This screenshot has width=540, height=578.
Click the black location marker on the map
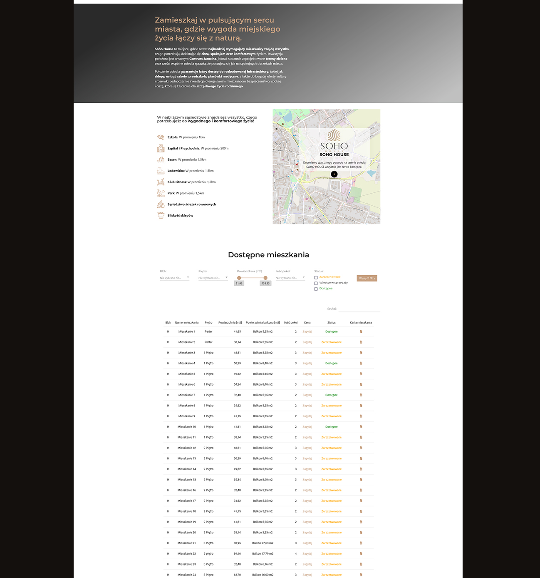(x=334, y=174)
